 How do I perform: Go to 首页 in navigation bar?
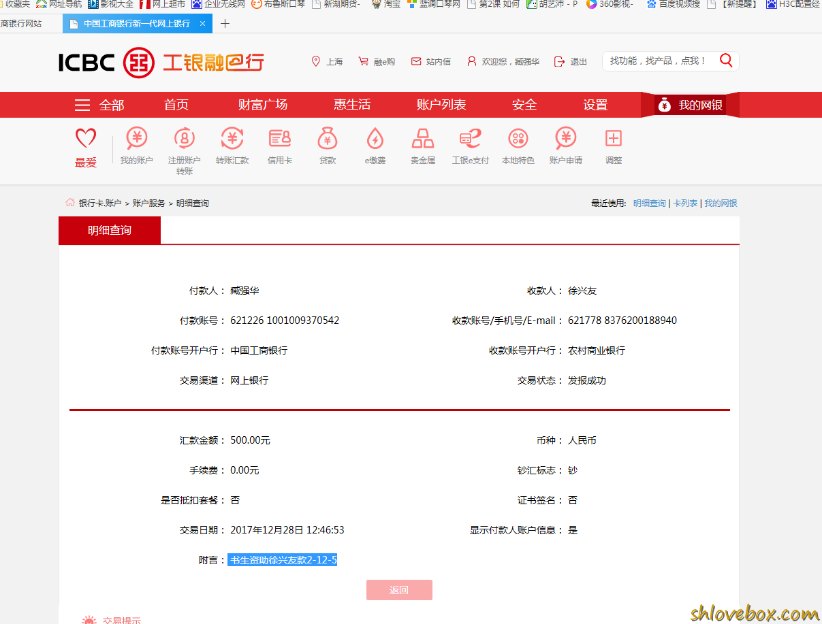click(176, 105)
